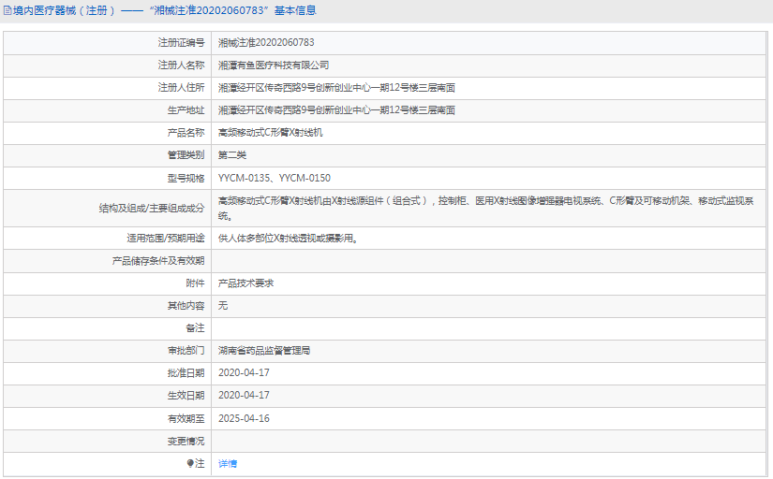The height and width of the screenshot is (479, 773).
Task: Click registrant name 湘潭有鱼医疗科技有限公司
Action: [274, 65]
